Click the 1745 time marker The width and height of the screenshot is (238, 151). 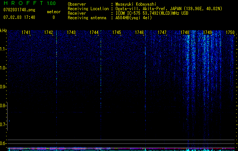pos(117,32)
